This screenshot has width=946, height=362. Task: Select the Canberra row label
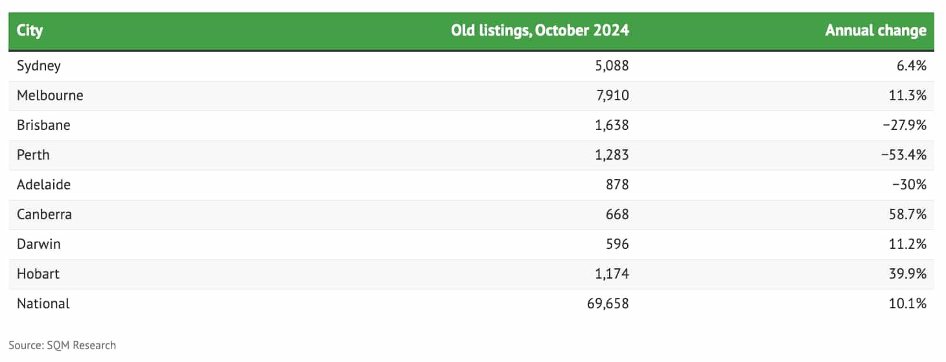tap(44, 215)
